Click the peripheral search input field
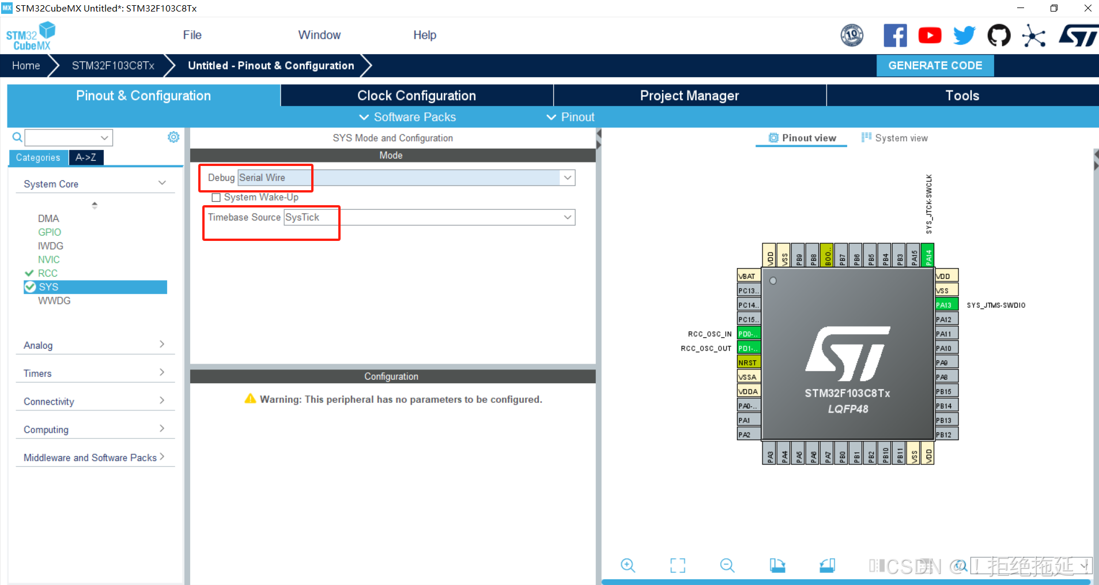 click(62, 138)
